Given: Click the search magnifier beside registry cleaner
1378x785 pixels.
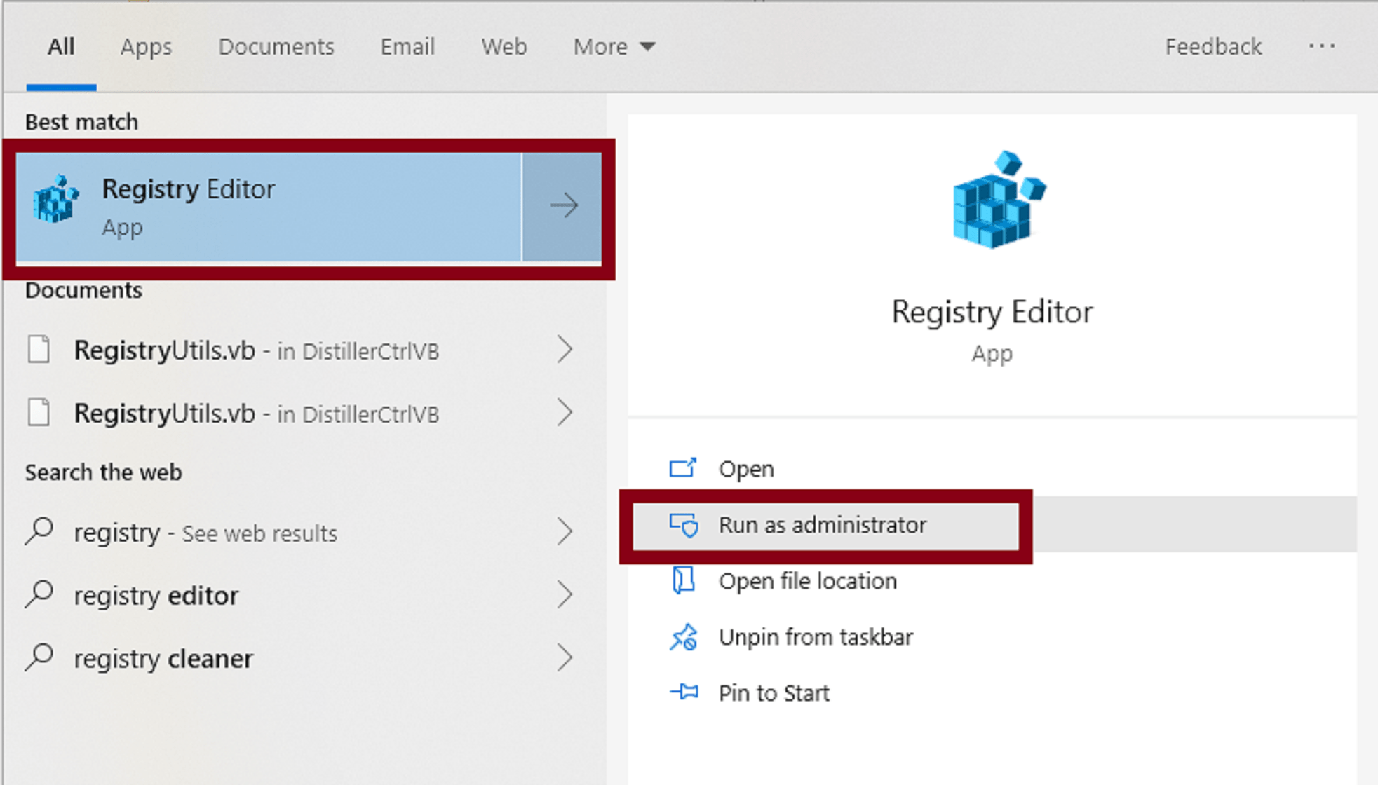Looking at the screenshot, I should [40, 657].
